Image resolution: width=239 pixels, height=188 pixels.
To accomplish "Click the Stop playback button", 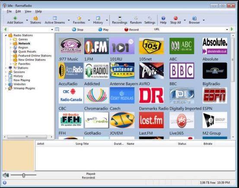I will coord(78,29).
